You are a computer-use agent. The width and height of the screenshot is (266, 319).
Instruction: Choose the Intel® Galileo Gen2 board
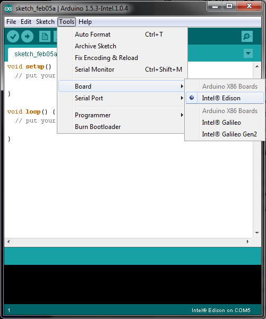coord(225,134)
